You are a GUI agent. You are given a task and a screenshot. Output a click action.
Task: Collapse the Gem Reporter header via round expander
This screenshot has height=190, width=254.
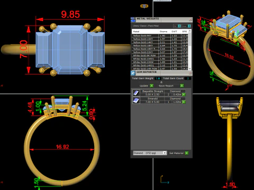pyautogui.click(x=161, y=82)
